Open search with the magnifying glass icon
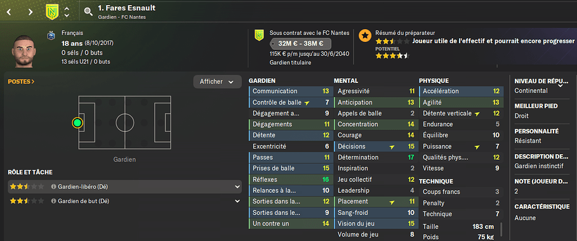577x241 pixels. [88, 12]
